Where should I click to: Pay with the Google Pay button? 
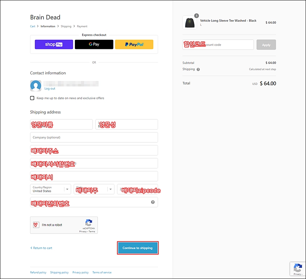coord(94,45)
